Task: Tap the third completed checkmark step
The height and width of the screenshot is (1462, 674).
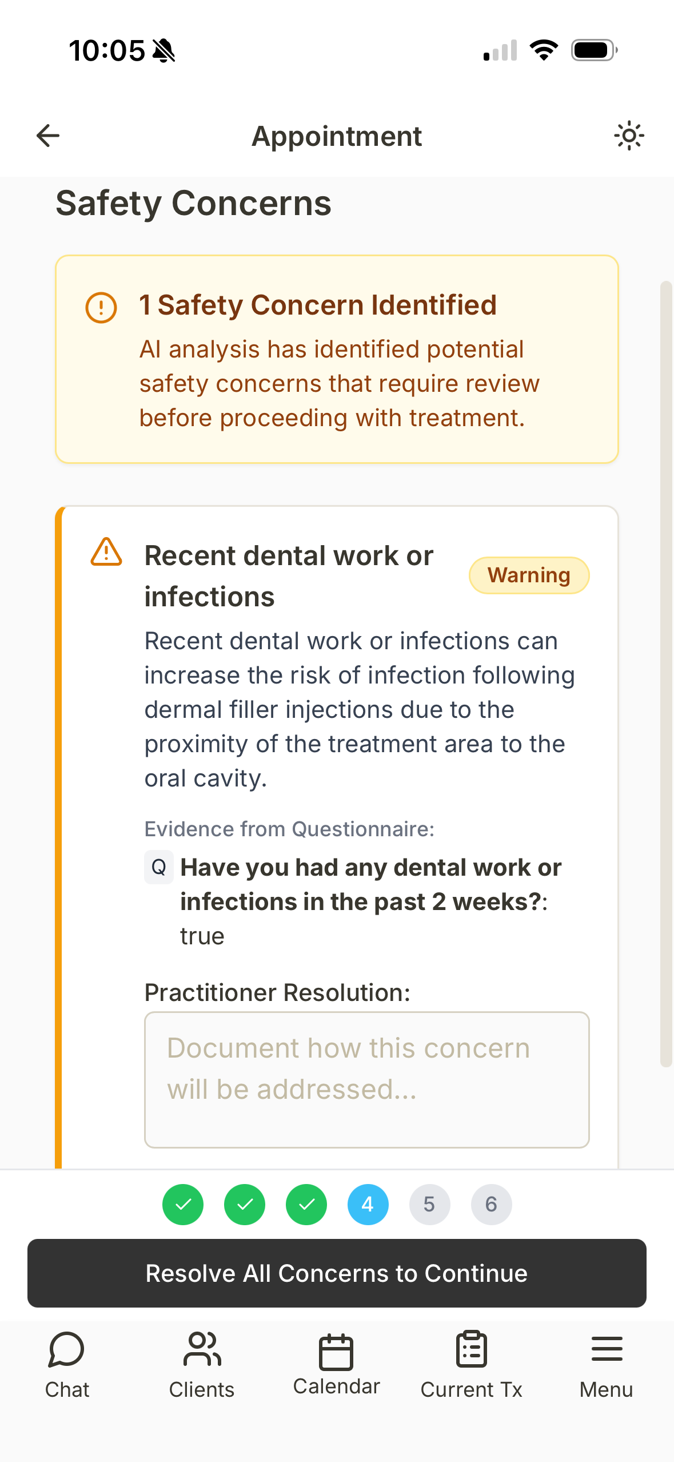Action: coord(306,1204)
